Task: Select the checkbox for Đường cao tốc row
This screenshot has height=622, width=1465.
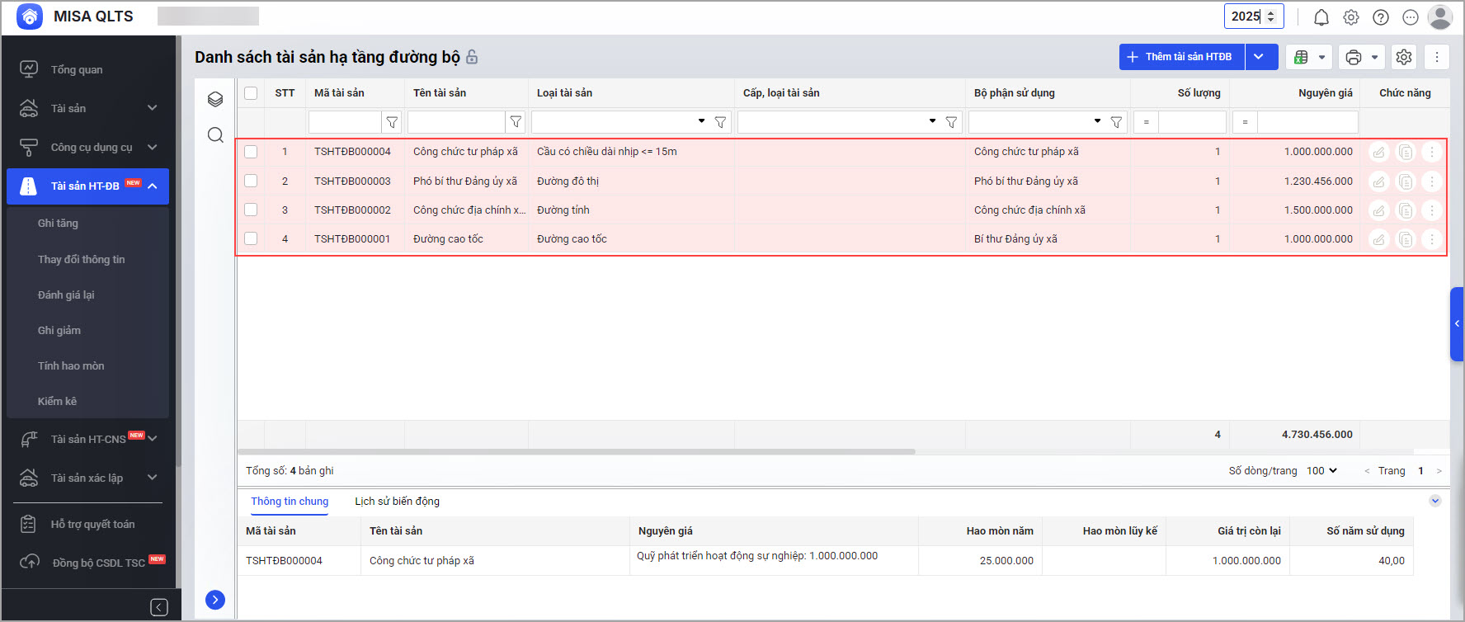Action: pos(251,238)
